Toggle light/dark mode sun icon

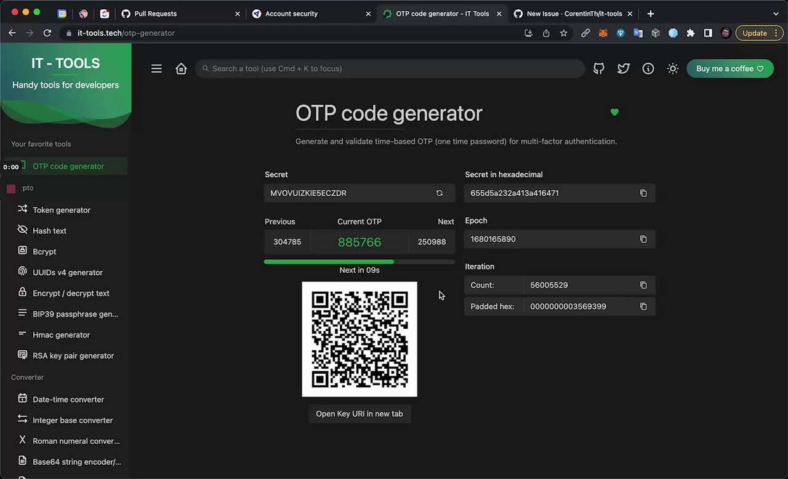[x=673, y=69]
